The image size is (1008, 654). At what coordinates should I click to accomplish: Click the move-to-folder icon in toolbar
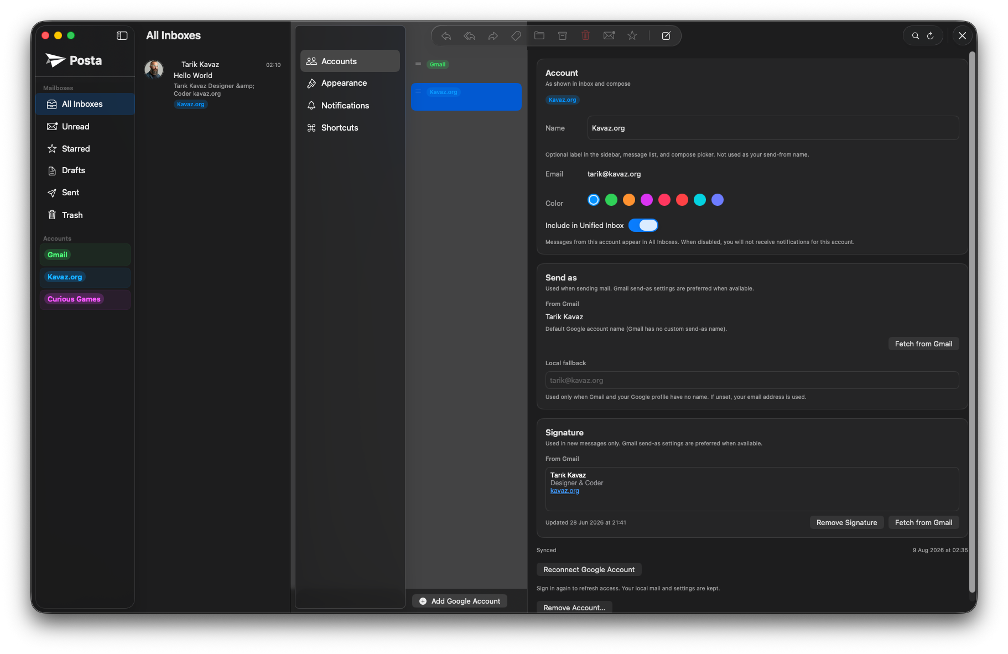[x=539, y=36]
